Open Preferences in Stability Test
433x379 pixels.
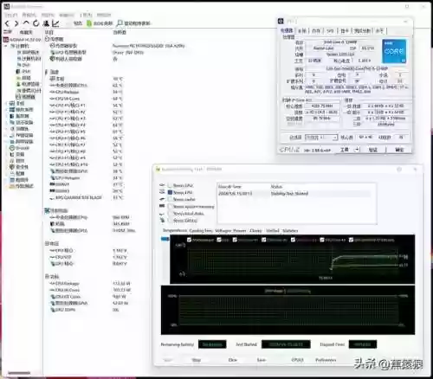[326, 360]
